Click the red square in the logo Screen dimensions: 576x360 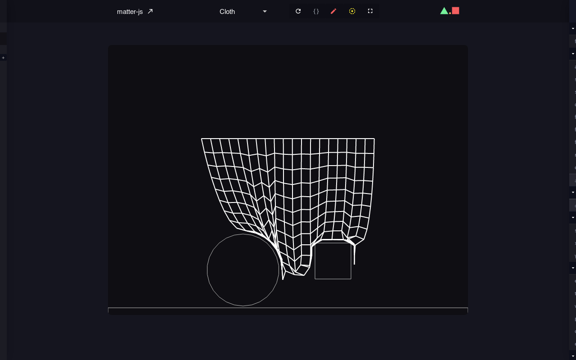pyautogui.click(x=455, y=10)
